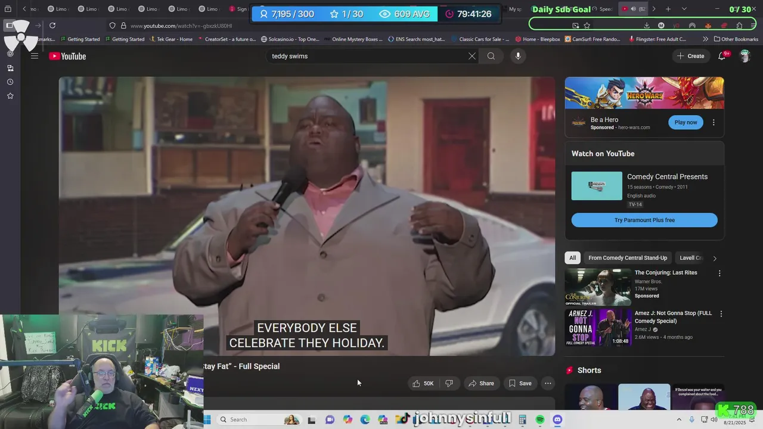Select the 'Lavell Cr...' filter chip
Image resolution: width=763 pixels, height=429 pixels.
point(691,258)
